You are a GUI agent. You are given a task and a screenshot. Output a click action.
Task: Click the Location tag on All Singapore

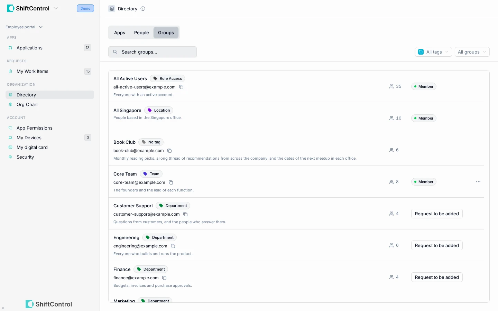point(159,110)
